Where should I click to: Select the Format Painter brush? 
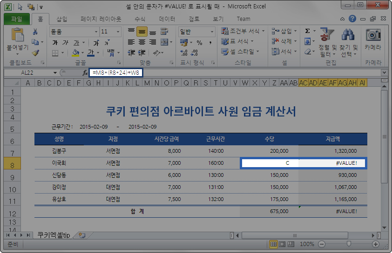point(35,53)
